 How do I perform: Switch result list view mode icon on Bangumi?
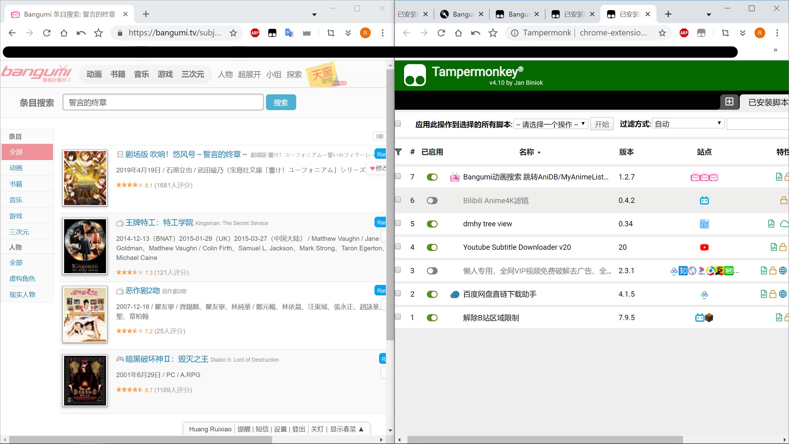tap(379, 136)
